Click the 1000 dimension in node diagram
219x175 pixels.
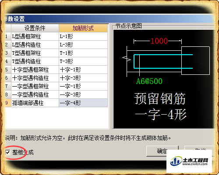tap(159, 41)
